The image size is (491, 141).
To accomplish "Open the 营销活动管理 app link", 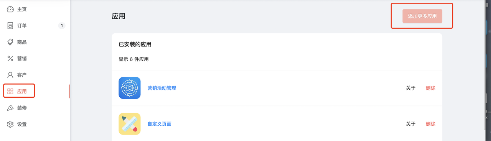I will click(x=162, y=88).
